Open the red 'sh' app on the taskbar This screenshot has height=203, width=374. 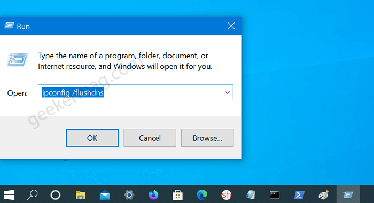[227, 195]
